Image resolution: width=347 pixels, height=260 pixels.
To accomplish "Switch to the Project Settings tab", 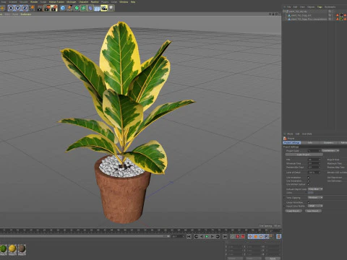I will point(292,143).
